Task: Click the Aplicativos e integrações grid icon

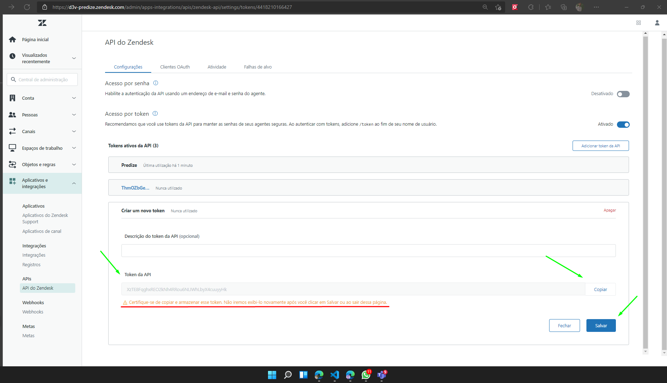Action: (12, 181)
